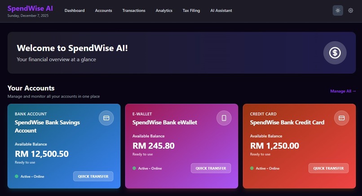The width and height of the screenshot is (362, 196).
Task: Click the Welcome to SpendWise AI! heading
Action: point(72,48)
